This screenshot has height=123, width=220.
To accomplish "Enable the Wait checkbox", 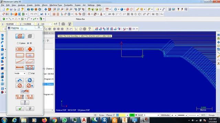I will pos(29,73).
